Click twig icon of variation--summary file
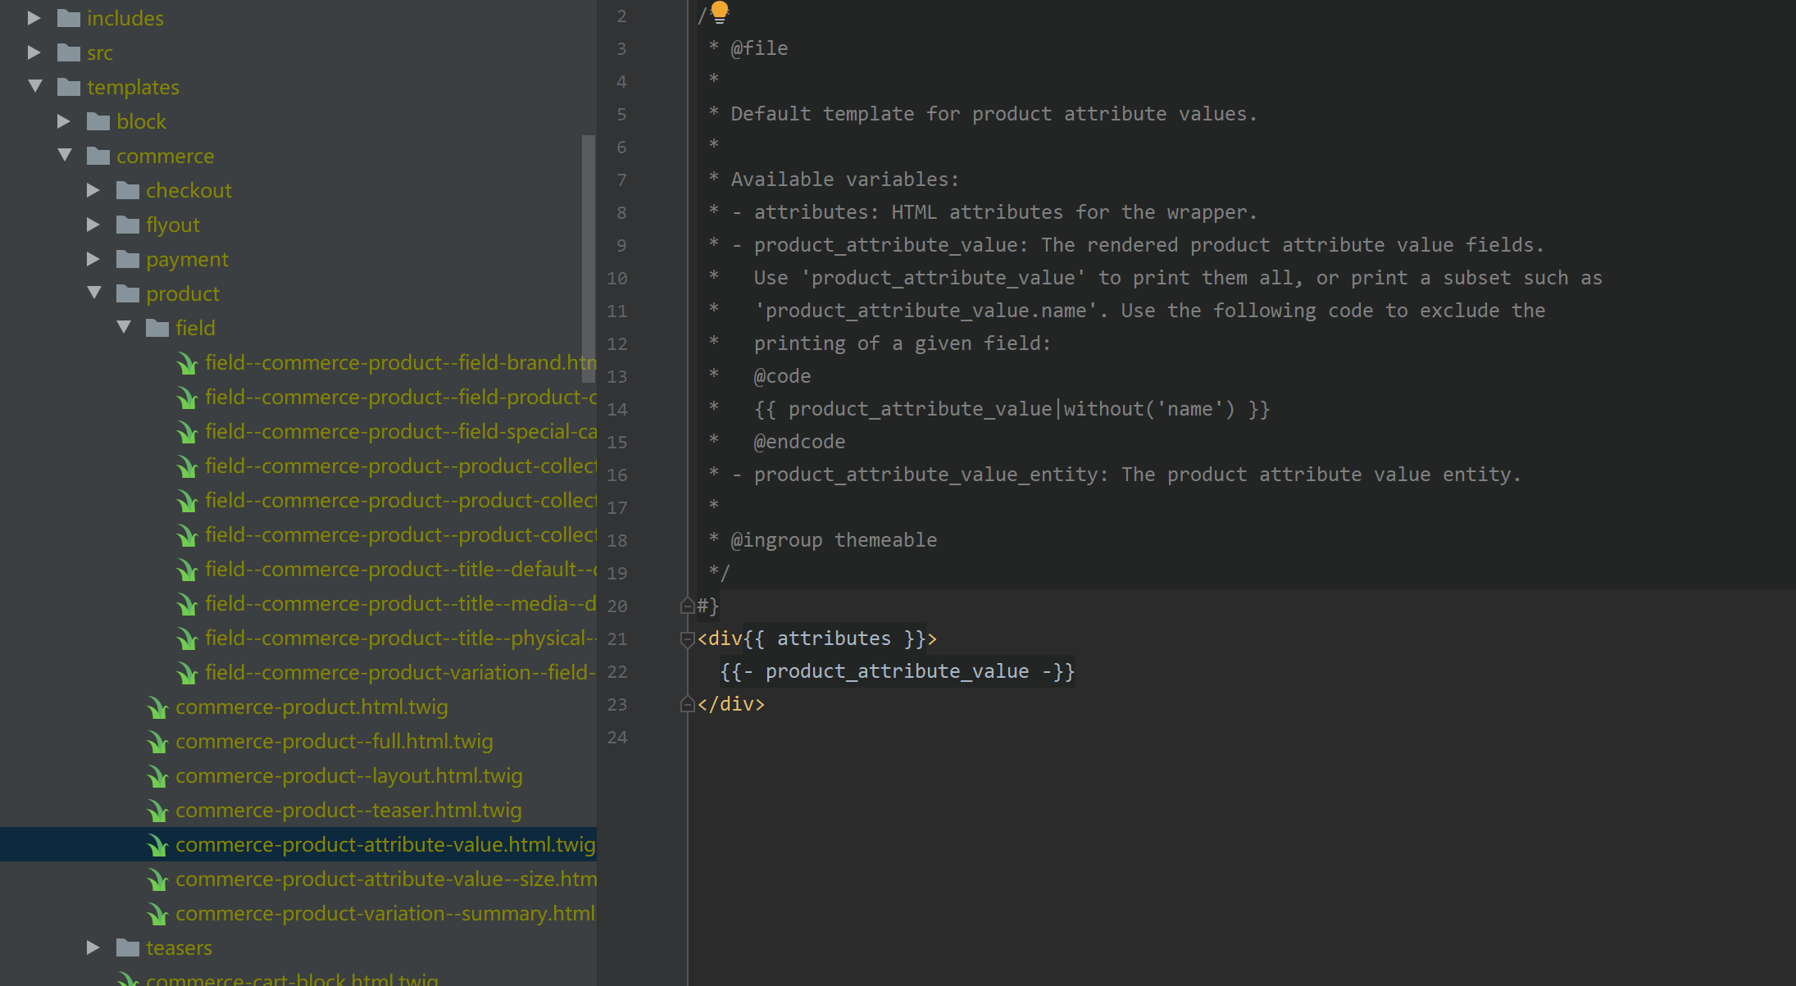 click(158, 914)
